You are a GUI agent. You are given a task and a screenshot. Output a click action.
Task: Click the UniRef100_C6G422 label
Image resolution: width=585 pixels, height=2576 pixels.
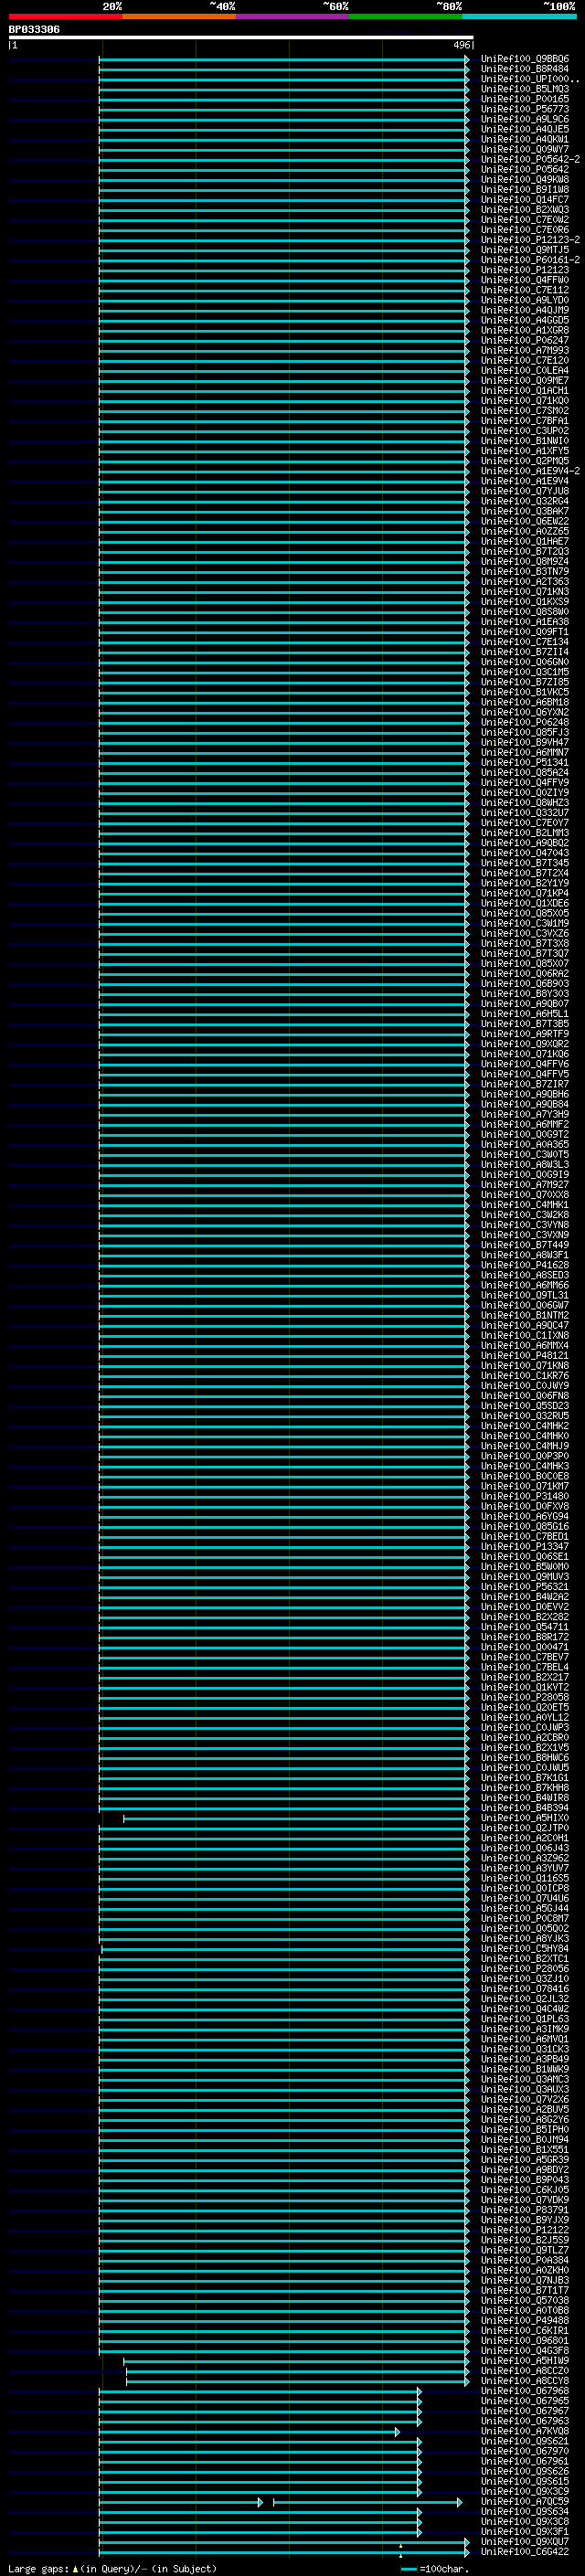click(x=524, y=2551)
